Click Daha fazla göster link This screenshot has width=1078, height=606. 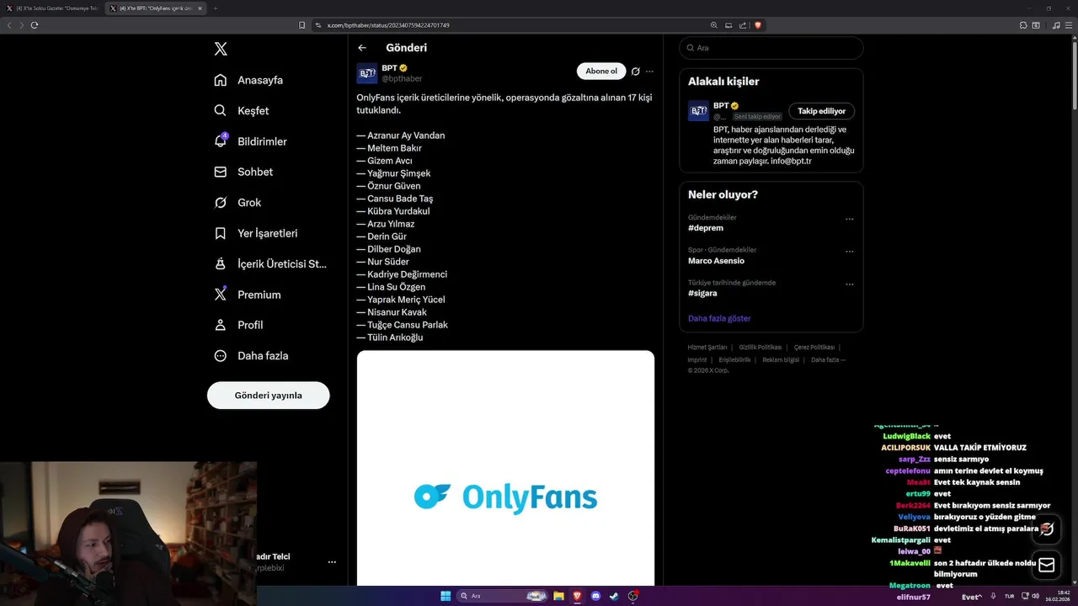pos(719,318)
